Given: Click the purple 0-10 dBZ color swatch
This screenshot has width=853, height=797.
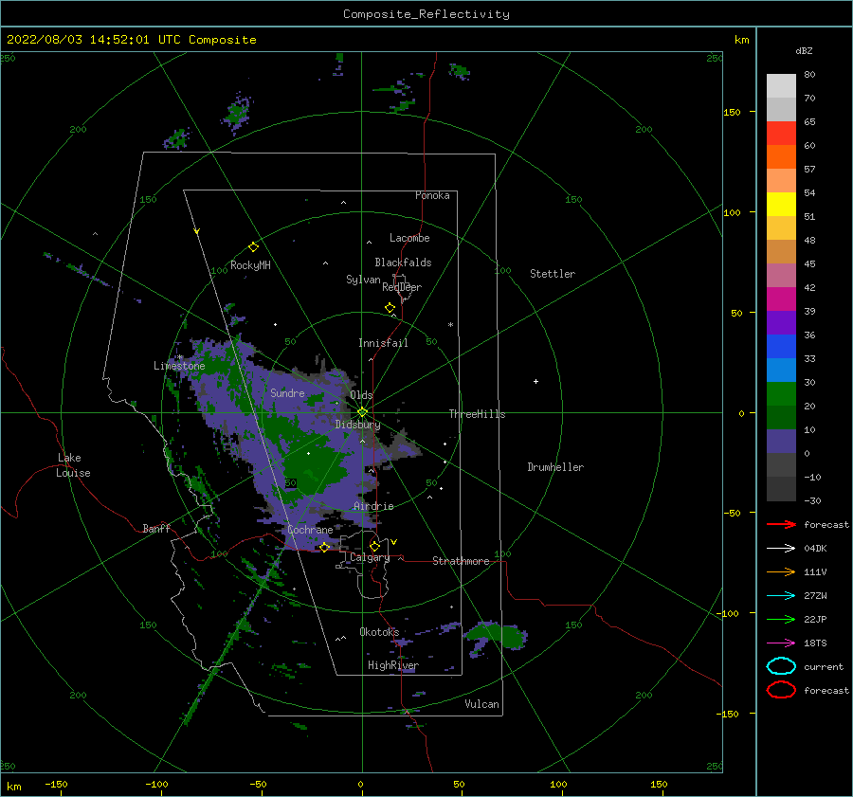Looking at the screenshot, I should (781, 441).
